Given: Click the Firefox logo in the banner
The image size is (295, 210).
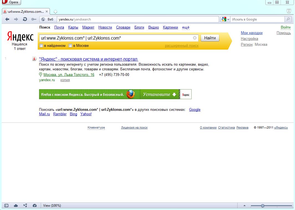Looking at the screenshot, I should 131,94.
